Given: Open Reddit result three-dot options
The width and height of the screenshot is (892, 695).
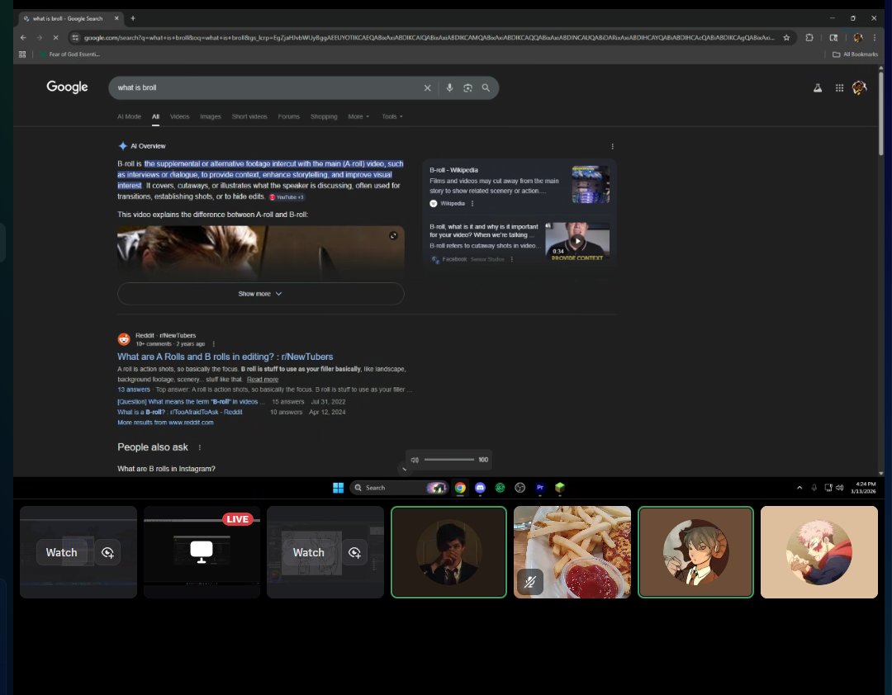Looking at the screenshot, I should (x=213, y=344).
